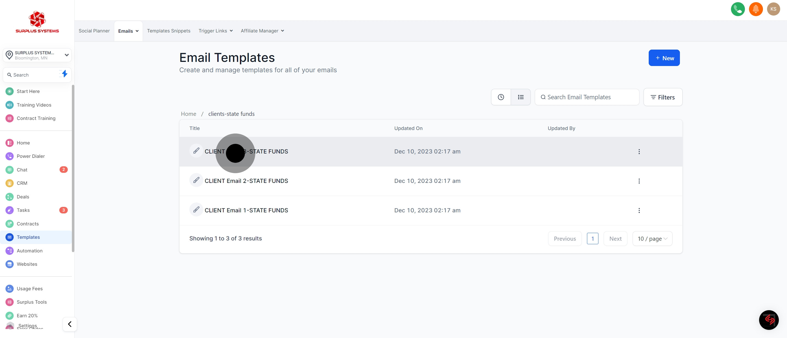Expand the Trigger Links dropdown
The height and width of the screenshot is (338, 787).
(x=215, y=31)
